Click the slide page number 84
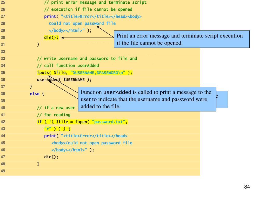Screen dimensions: 266x200 coord(247,187)
